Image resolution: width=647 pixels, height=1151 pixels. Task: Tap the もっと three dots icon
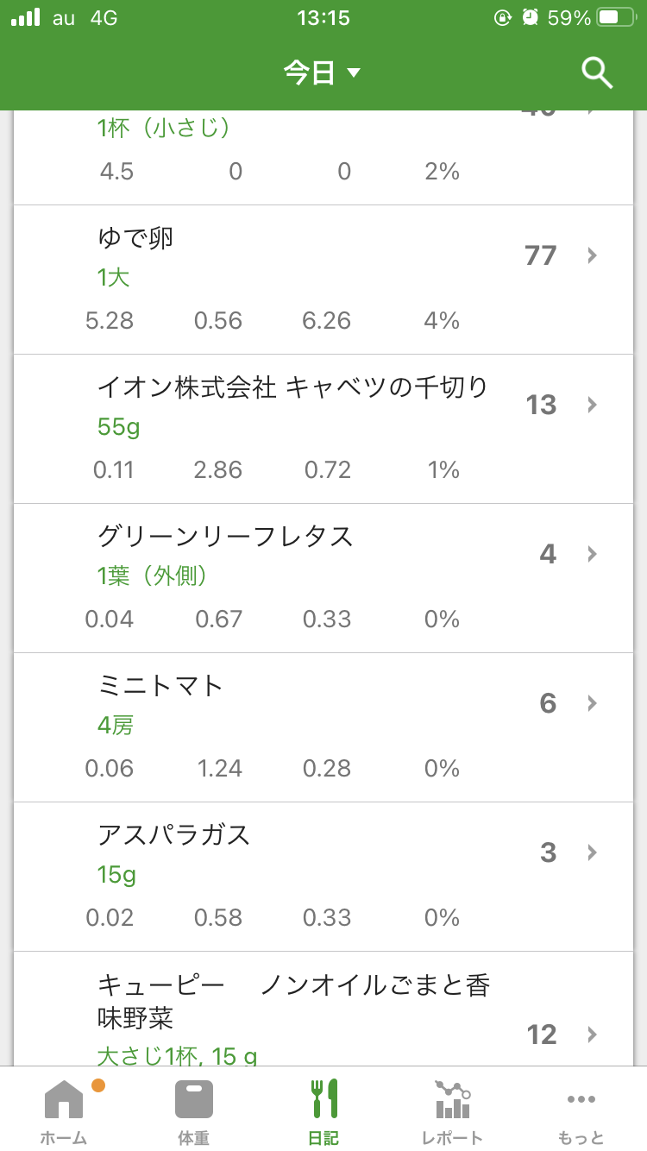pyautogui.click(x=581, y=1099)
